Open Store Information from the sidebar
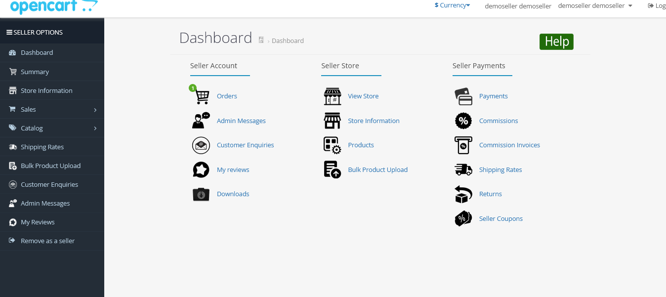666x297 pixels. [46, 90]
